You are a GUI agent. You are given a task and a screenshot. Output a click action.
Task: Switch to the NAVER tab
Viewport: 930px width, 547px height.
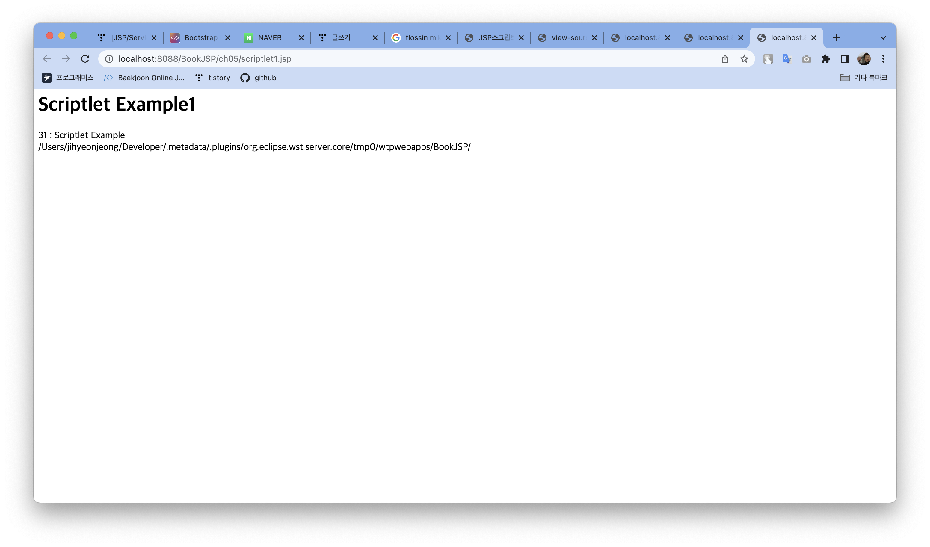(x=269, y=38)
